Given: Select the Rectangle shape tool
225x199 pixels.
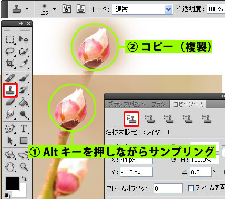Looking at the screenshot, I should [x=24, y=141].
